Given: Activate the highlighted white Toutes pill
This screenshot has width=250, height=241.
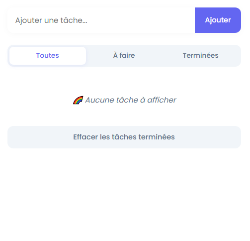Looking at the screenshot, I should [48, 56].
